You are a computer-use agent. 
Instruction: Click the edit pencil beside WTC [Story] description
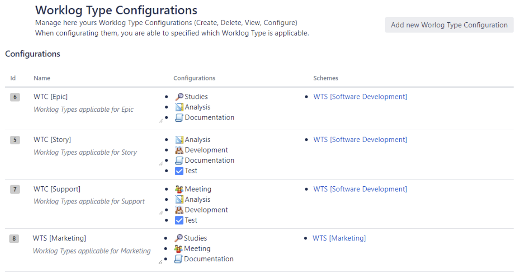pos(161,164)
